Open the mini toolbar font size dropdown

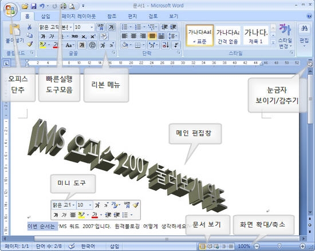click(x=90, y=205)
